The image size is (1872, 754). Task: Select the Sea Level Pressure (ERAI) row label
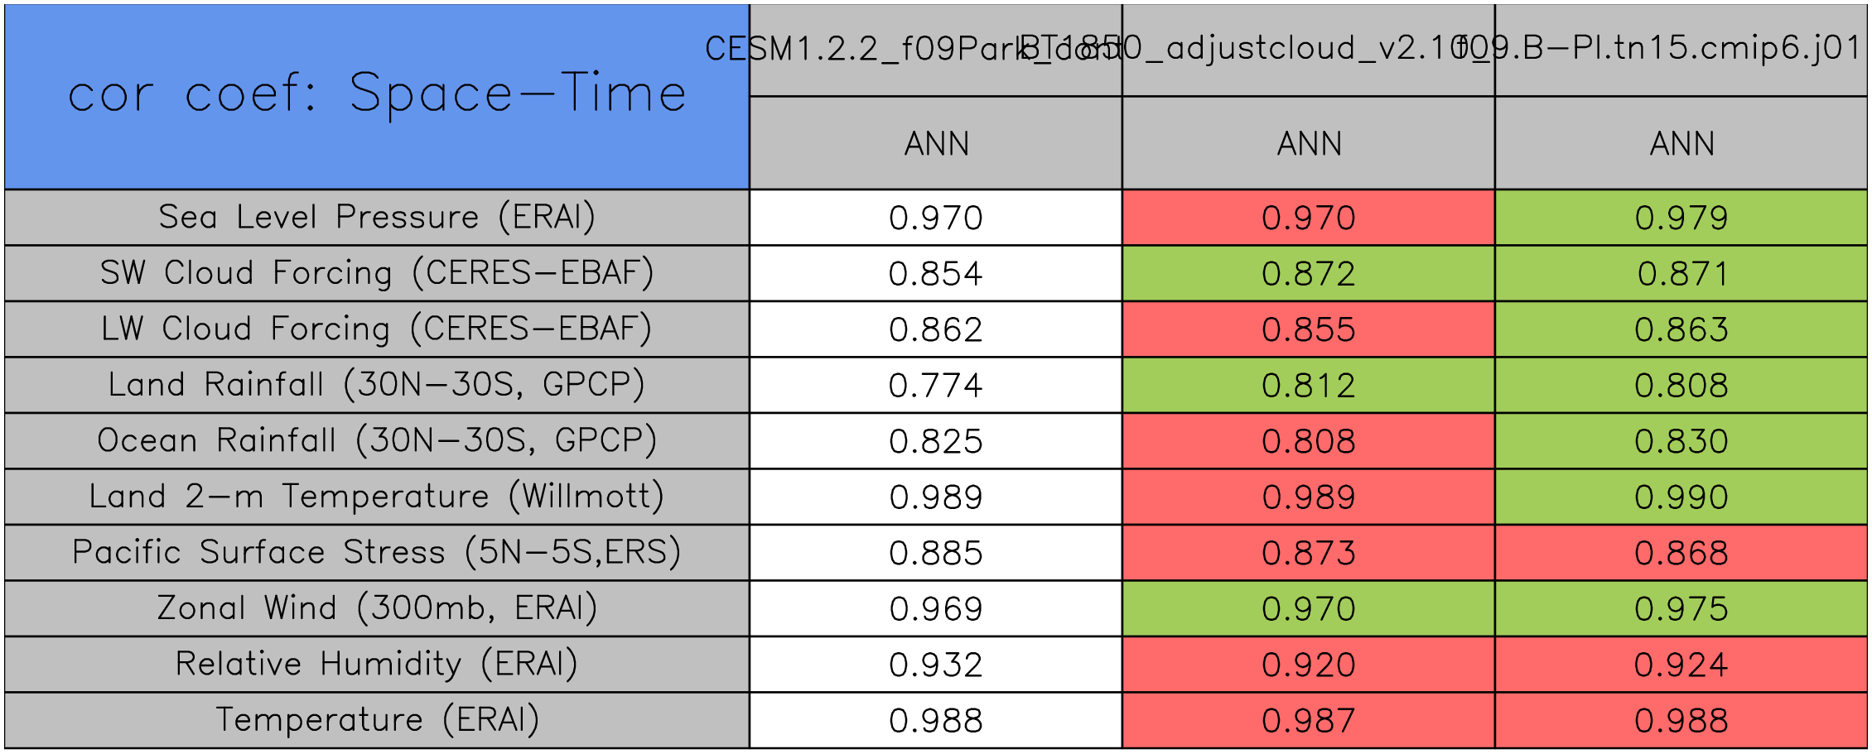tap(377, 218)
